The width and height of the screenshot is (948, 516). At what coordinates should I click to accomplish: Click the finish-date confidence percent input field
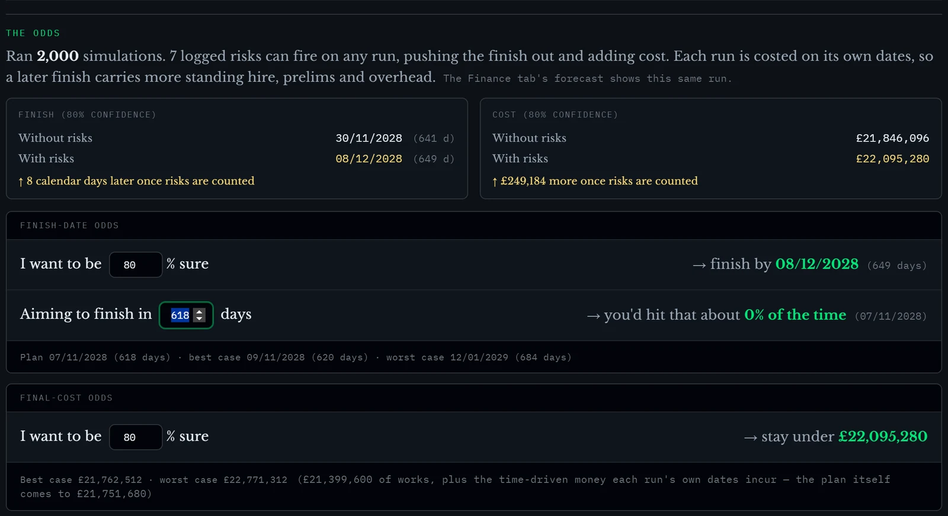136,265
